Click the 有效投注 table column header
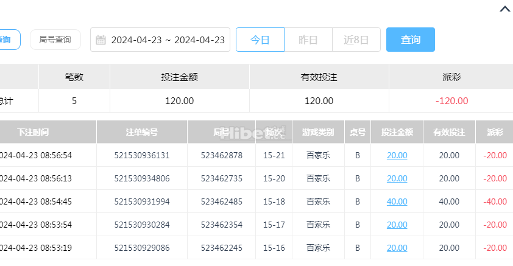 click(449, 132)
